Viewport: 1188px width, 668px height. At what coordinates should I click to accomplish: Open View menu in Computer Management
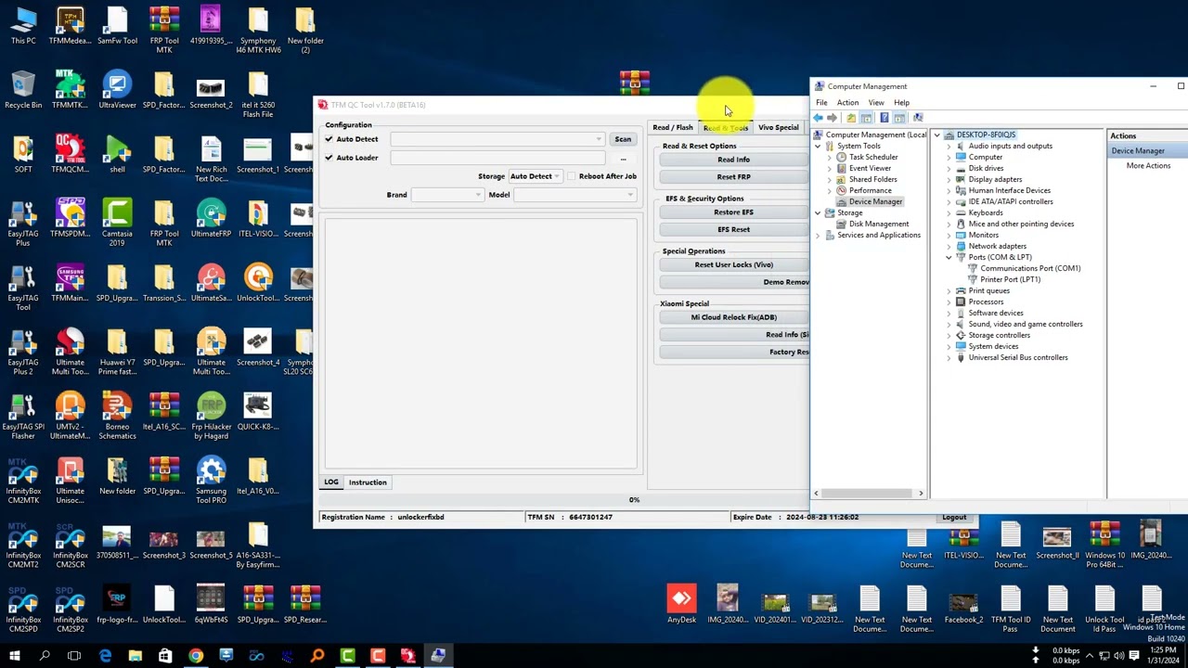[x=876, y=102]
